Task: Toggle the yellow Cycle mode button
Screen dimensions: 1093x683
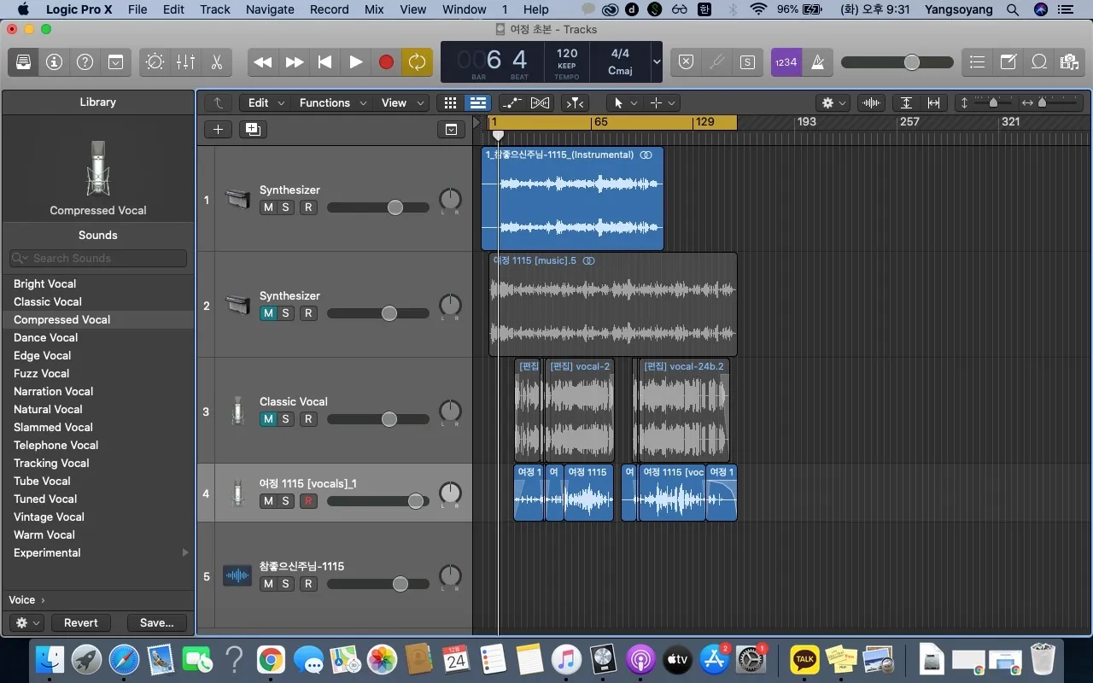Action: pos(417,62)
